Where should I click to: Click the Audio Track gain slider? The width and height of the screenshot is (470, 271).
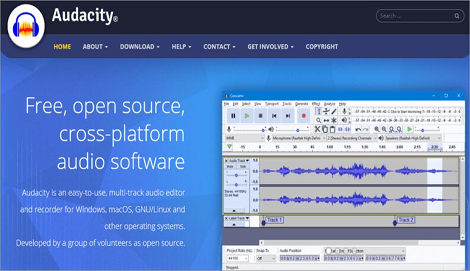236,175
